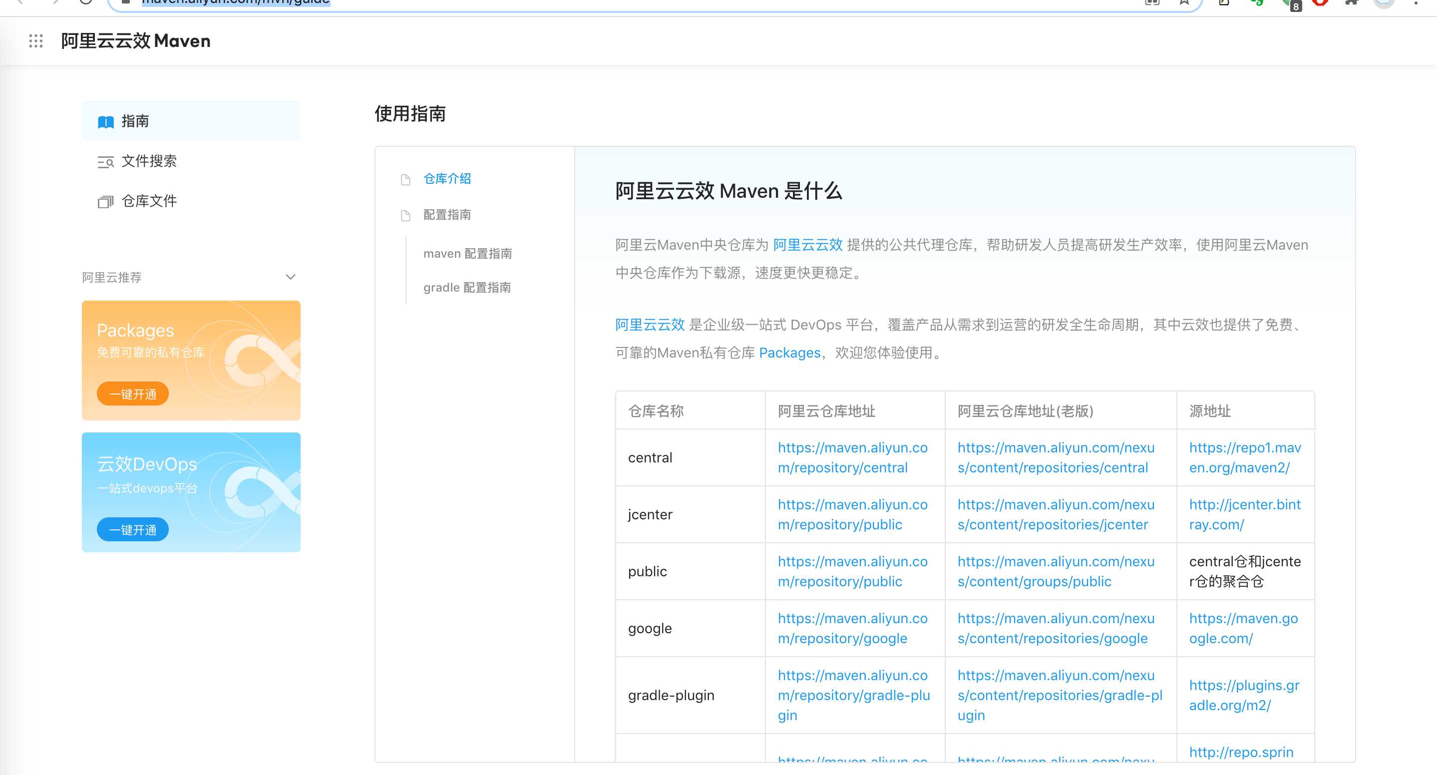Image resolution: width=1437 pixels, height=775 pixels.
Task: Select 配置指南 in the guide navigation
Action: pyautogui.click(x=447, y=215)
